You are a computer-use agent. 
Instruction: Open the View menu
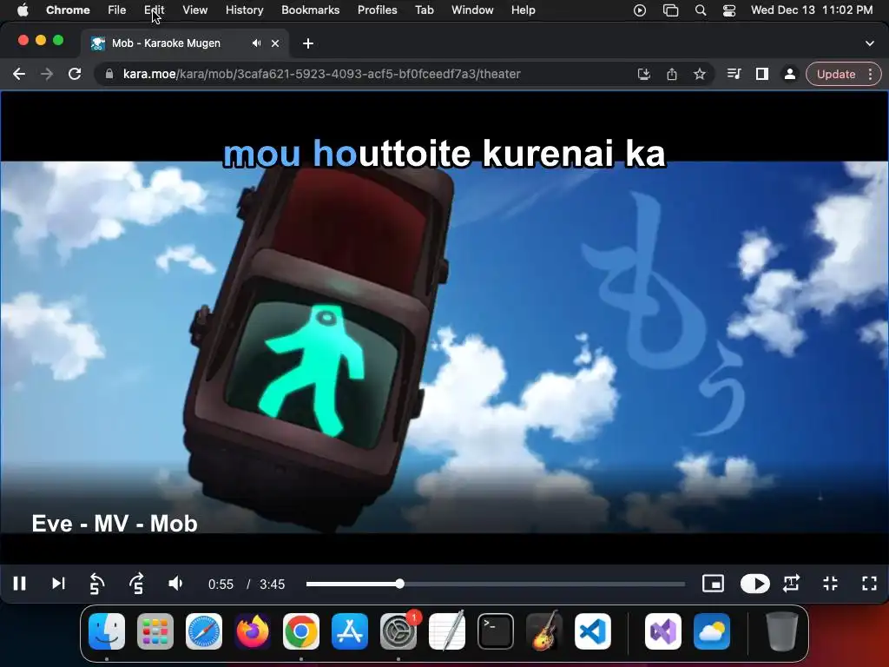(x=195, y=10)
